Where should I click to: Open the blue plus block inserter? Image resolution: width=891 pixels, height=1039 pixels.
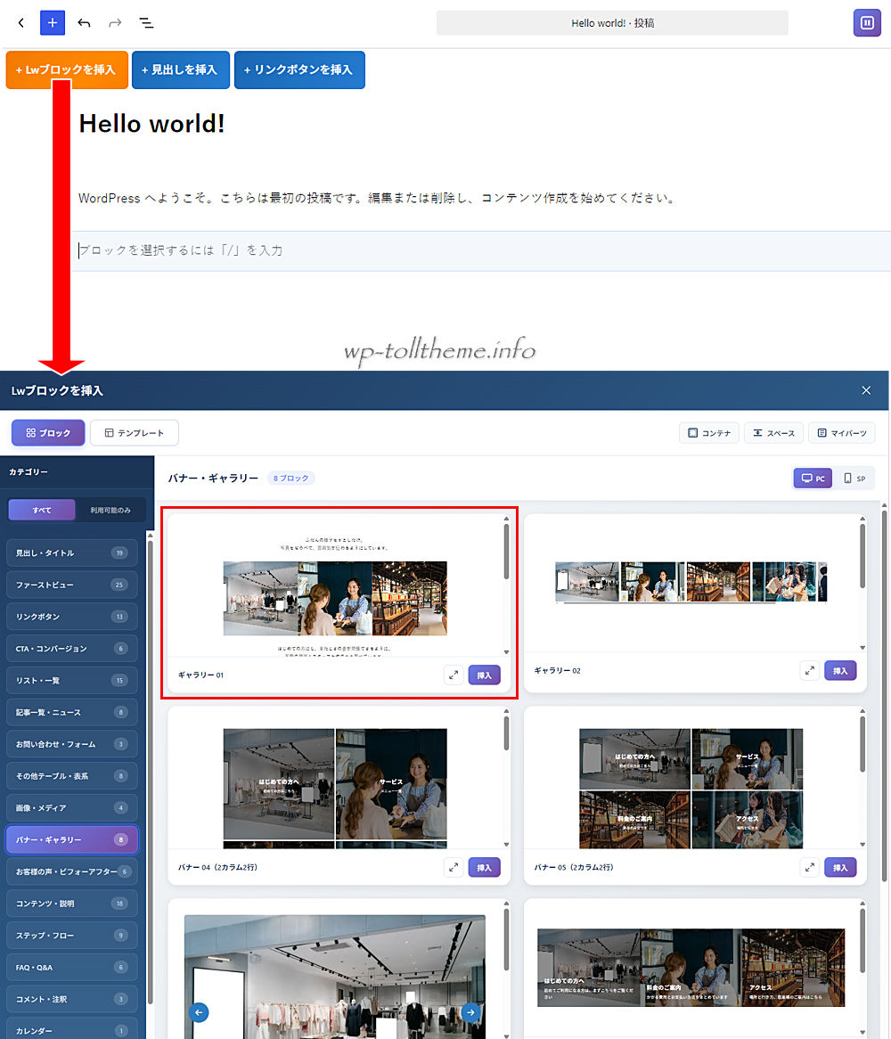[x=53, y=22]
